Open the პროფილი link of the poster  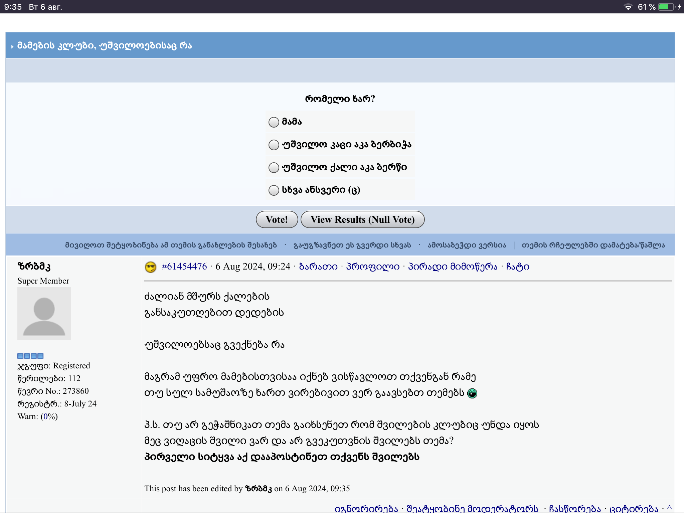tap(373, 267)
